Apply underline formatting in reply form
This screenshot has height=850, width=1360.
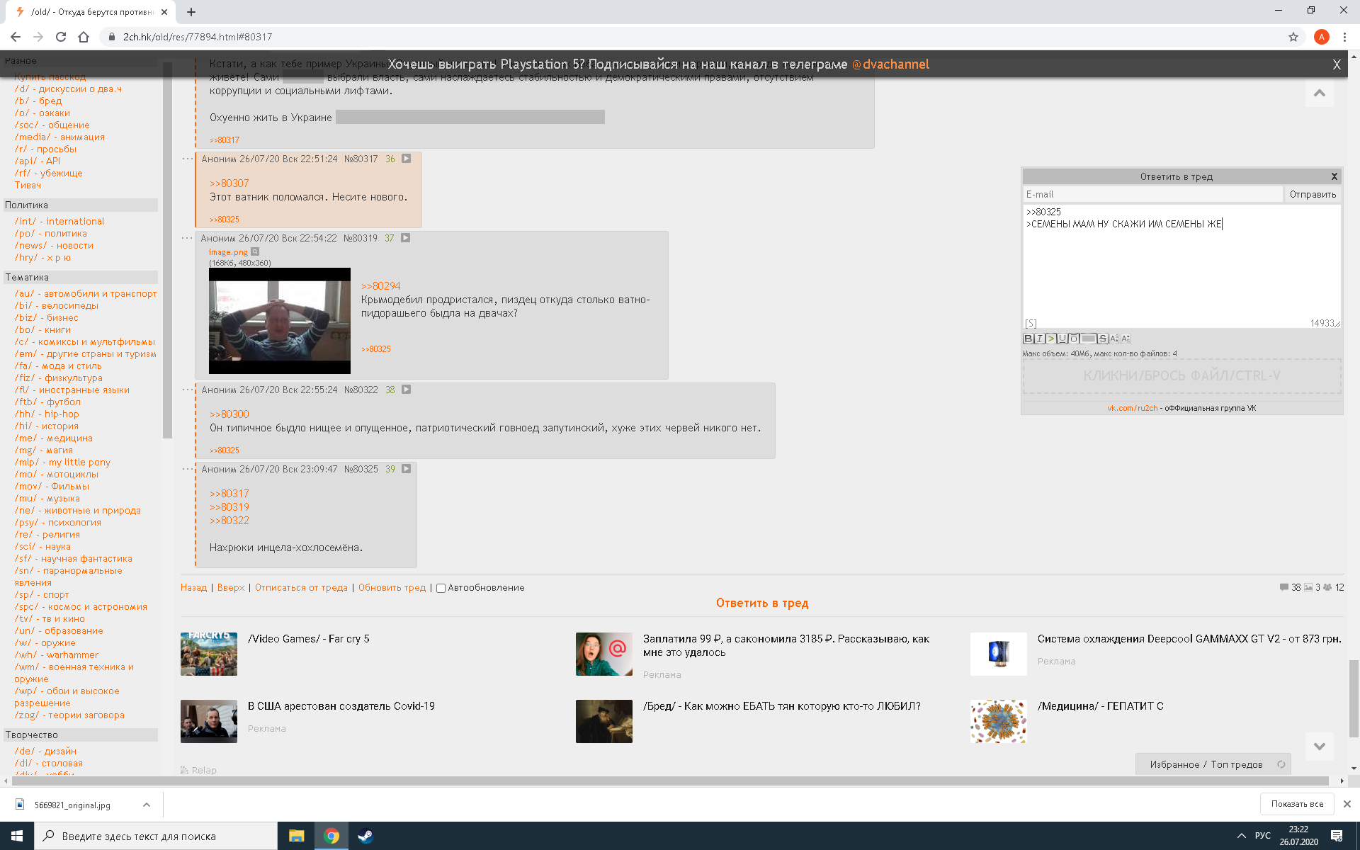point(1062,339)
